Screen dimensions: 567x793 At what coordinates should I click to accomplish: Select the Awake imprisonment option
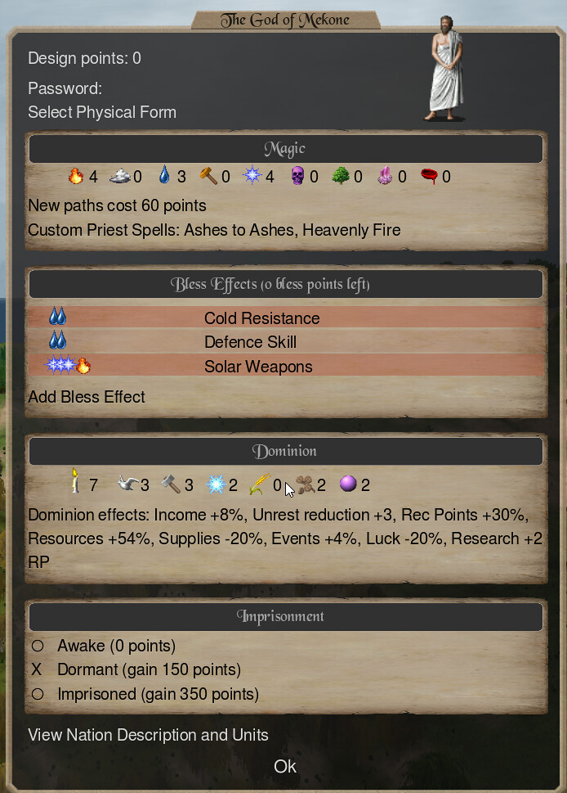104,646
